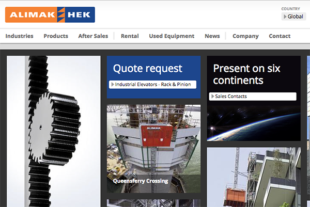Go to After Sales section
Viewport: 310px width, 207px height.
[93, 36]
